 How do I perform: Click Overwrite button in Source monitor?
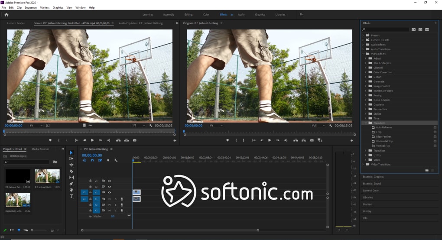127,140
